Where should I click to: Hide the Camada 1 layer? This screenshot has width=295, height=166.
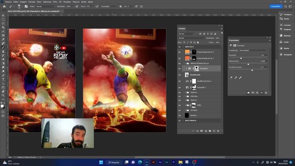(x=179, y=115)
